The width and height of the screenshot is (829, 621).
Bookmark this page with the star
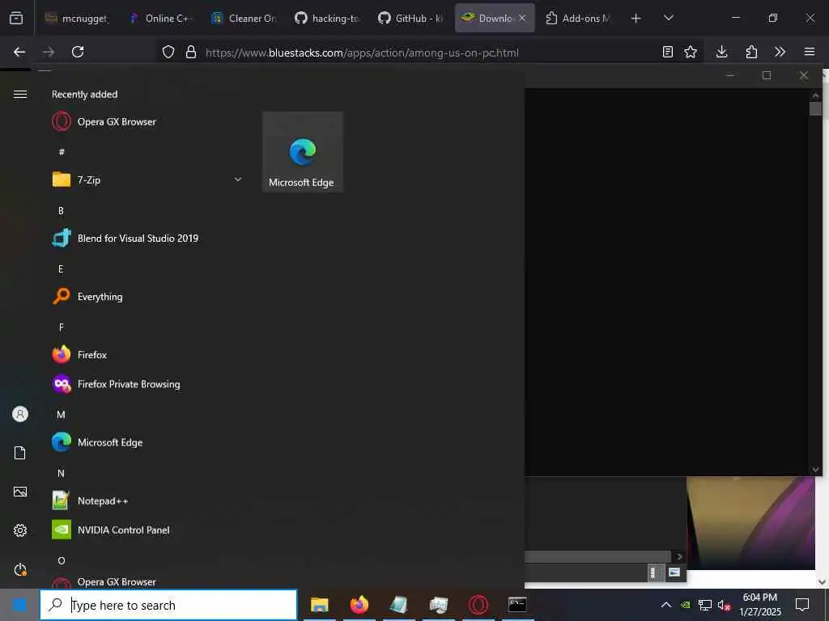click(x=691, y=52)
